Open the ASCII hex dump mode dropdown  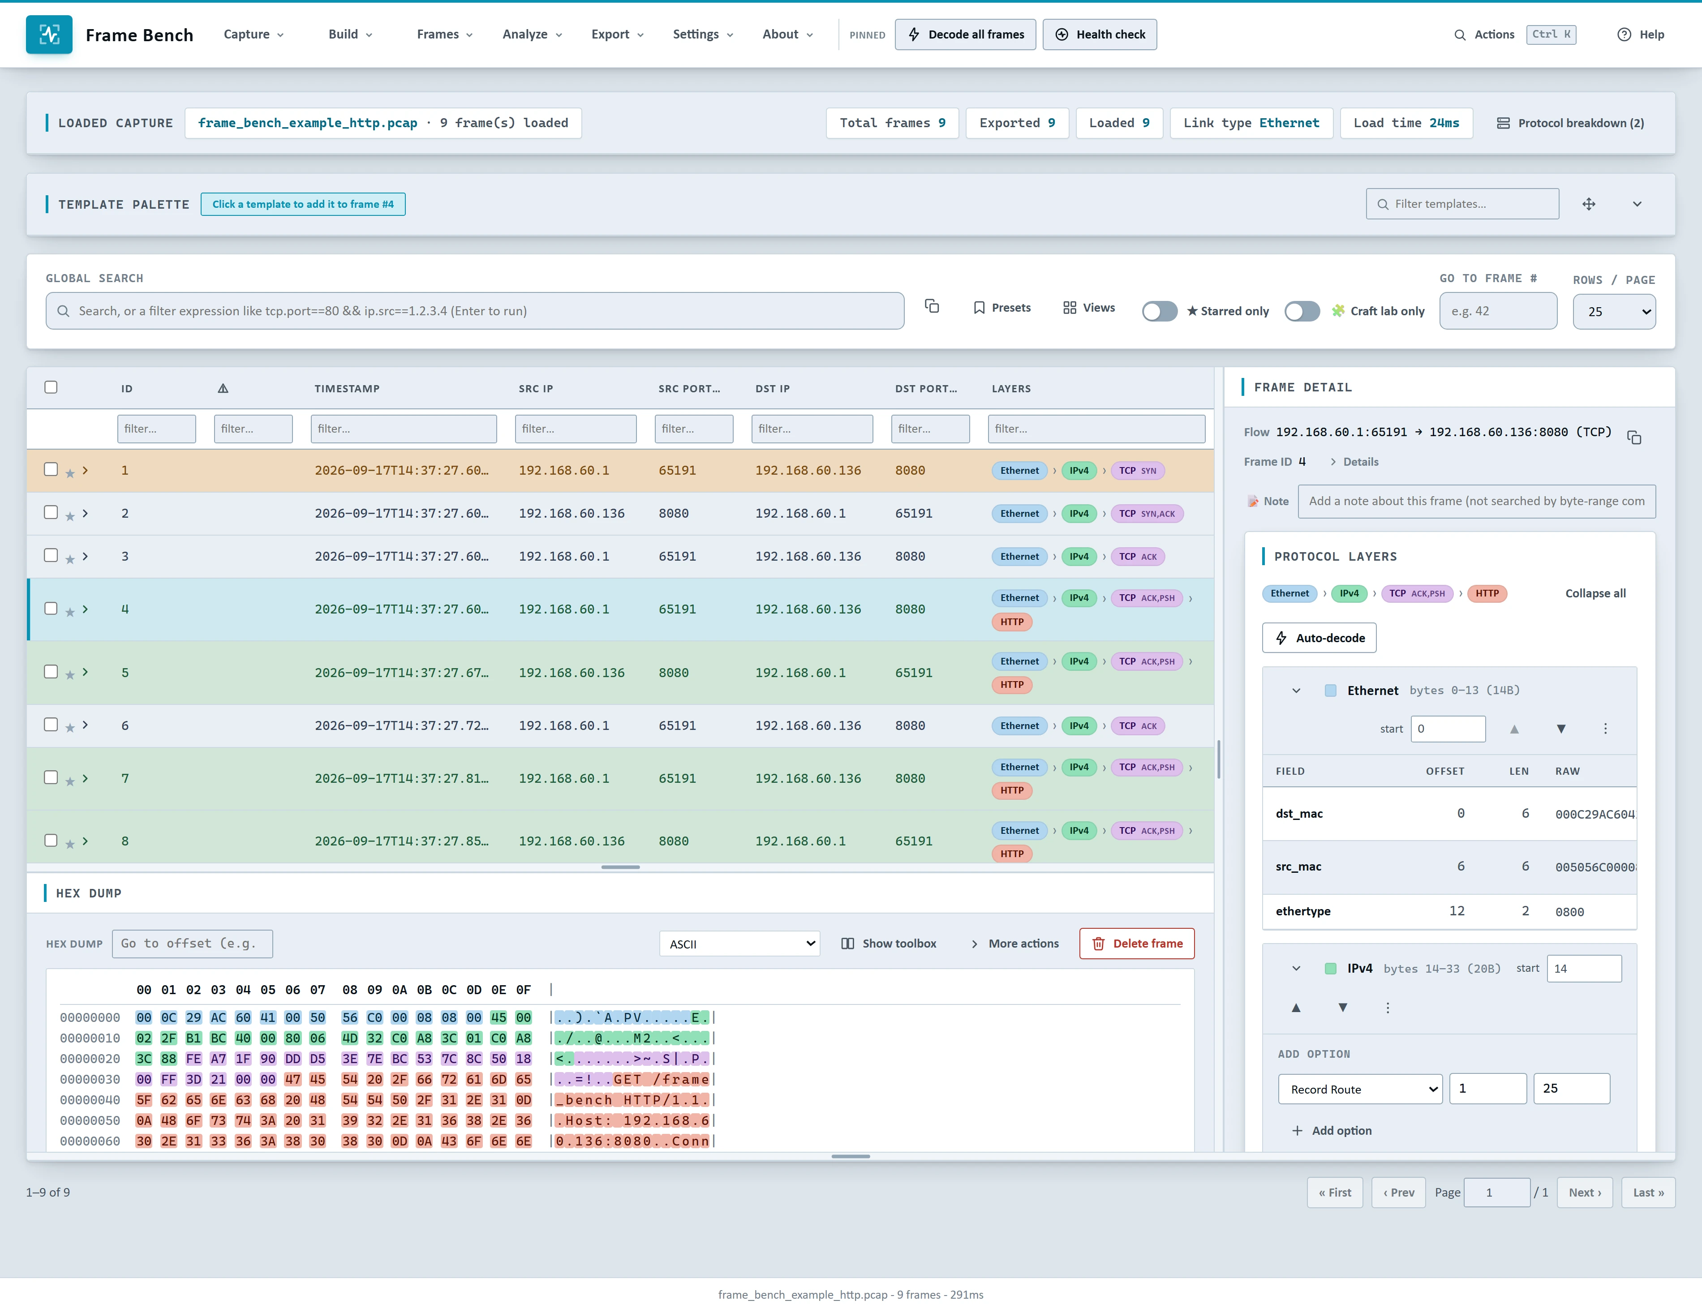click(739, 944)
